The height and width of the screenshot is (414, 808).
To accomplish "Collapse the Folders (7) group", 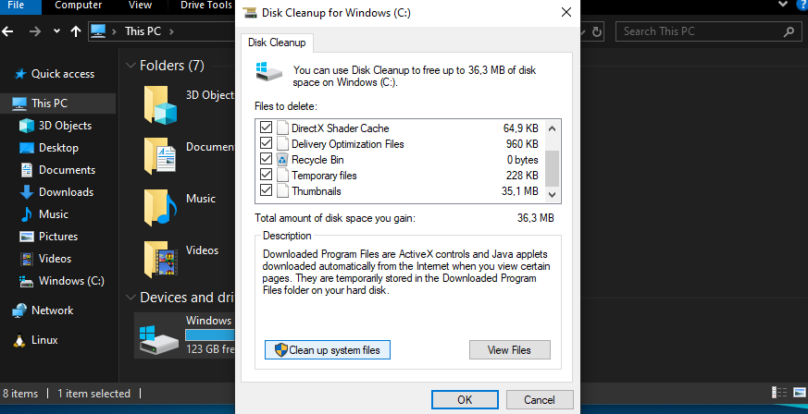I will click(x=131, y=66).
